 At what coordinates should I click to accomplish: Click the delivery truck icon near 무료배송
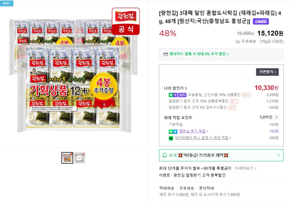click(238, 42)
